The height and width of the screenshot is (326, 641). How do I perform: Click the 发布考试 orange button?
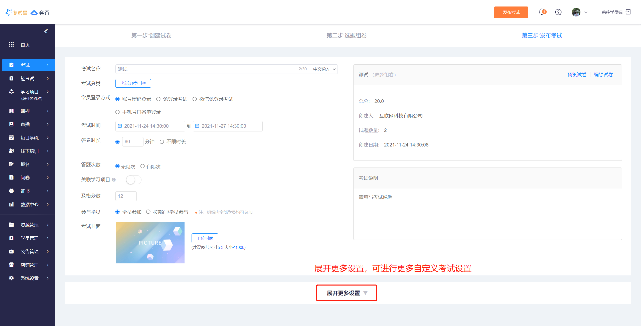point(511,12)
